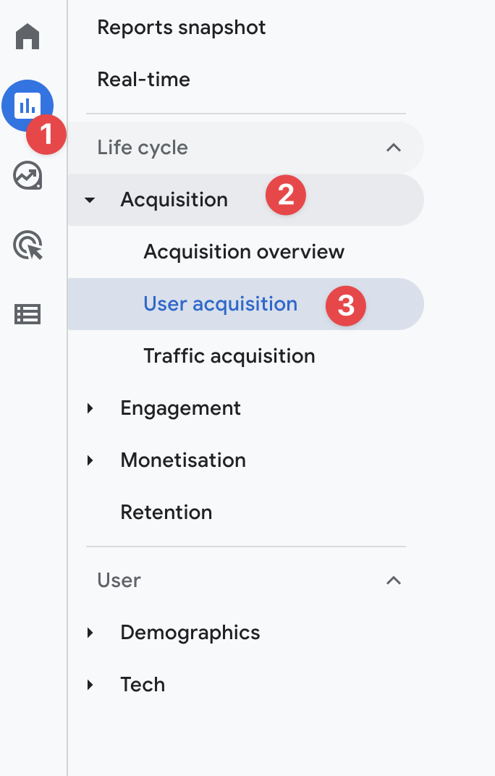495x776 pixels.
Task: Select Acquisition overview
Action: click(x=244, y=252)
